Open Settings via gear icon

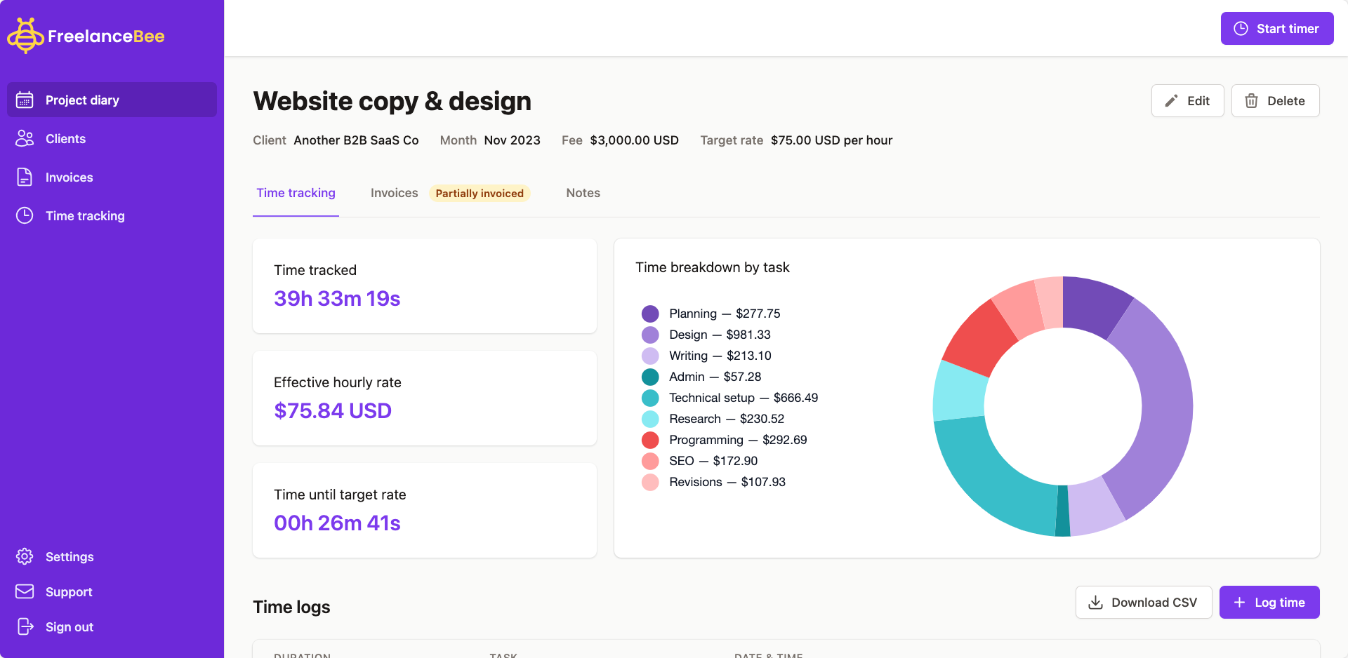coord(25,557)
